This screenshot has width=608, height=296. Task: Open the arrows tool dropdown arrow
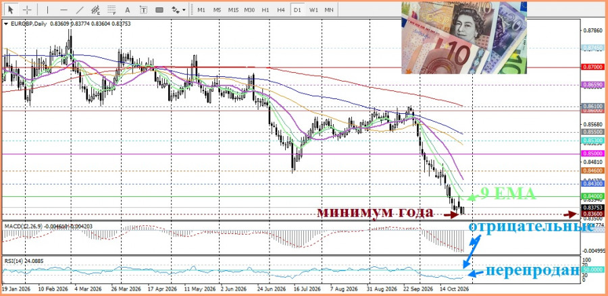184,10
